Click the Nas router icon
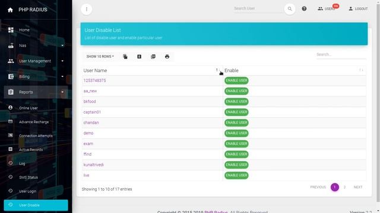The width and height of the screenshot is (380, 213). [11, 46]
